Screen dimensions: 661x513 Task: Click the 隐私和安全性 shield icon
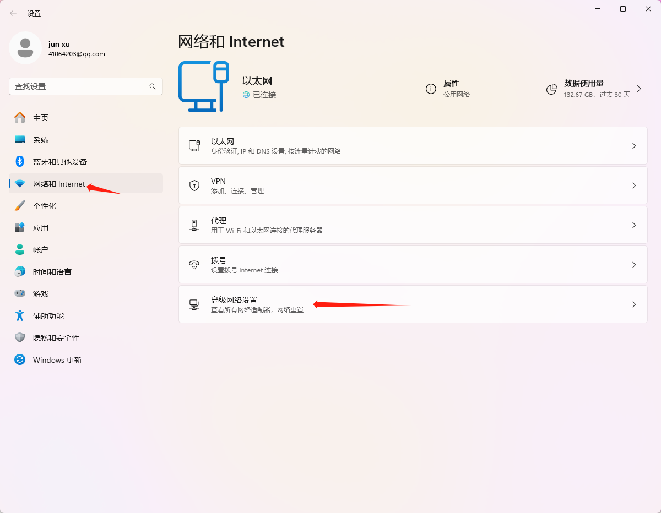point(20,337)
